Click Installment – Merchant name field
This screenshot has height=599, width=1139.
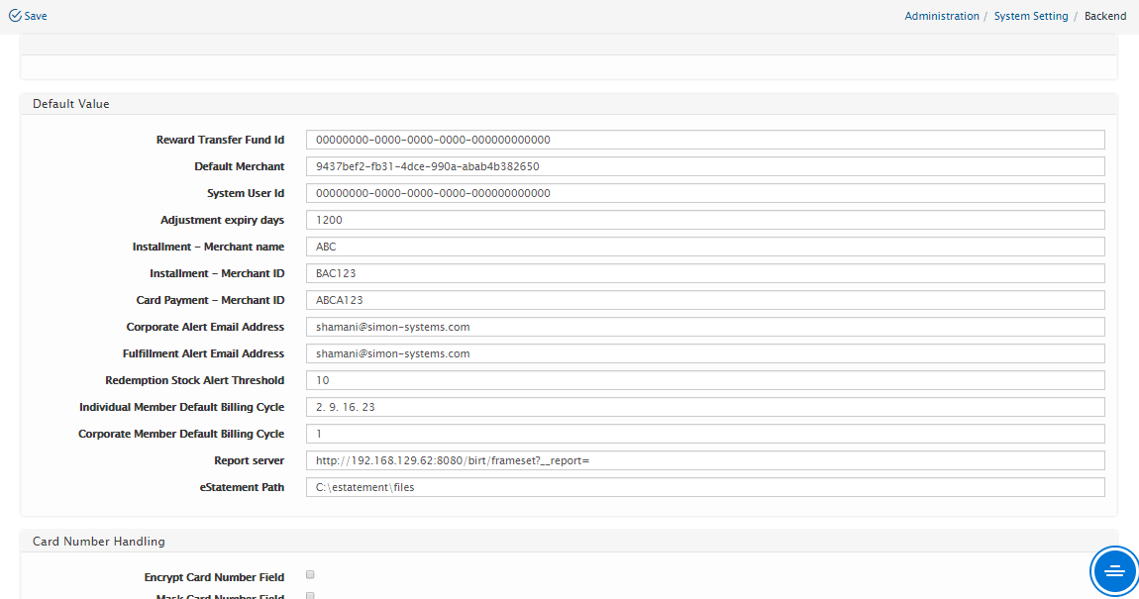pyautogui.click(x=704, y=247)
